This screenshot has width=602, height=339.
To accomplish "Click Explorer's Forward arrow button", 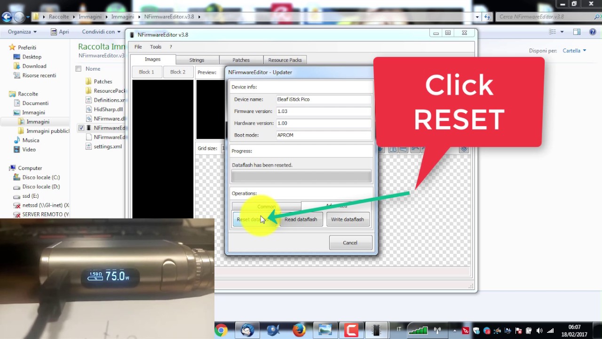I will click(19, 17).
